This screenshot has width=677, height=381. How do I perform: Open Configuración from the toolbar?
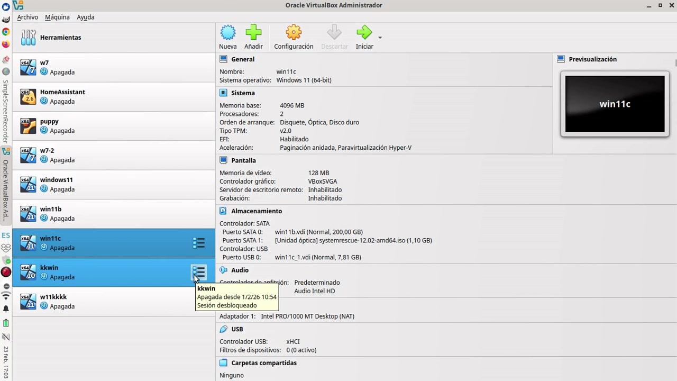click(x=294, y=33)
